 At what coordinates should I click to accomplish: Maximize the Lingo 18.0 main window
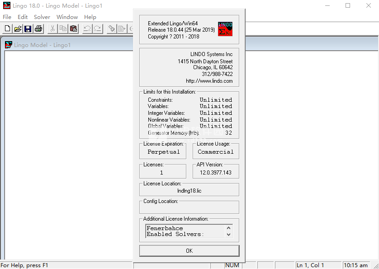348,5
